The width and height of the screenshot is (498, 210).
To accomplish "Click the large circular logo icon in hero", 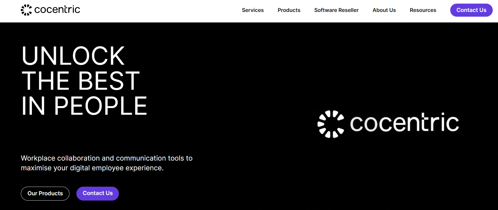I will pyautogui.click(x=331, y=124).
